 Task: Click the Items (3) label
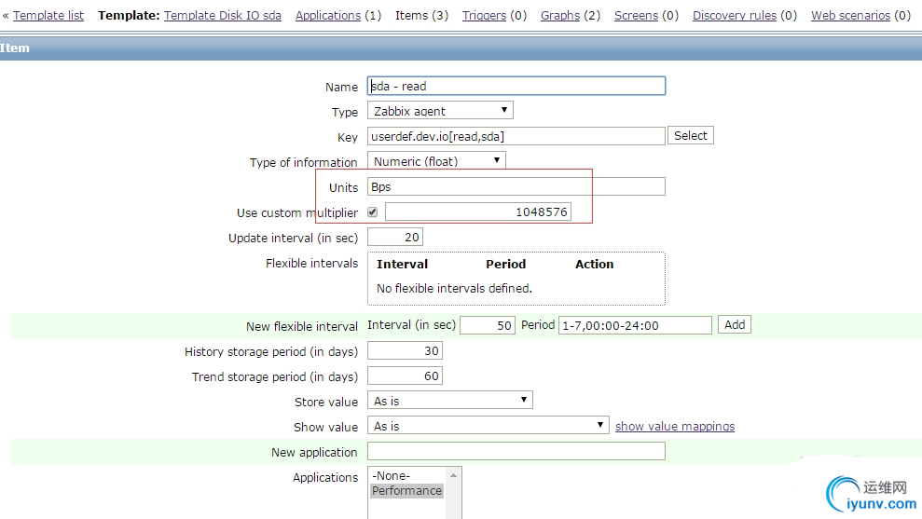[421, 15]
